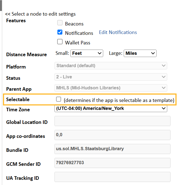This screenshot has height=185, width=182.
Task: Tick the Selectable template checkbox
Action: pos(59,99)
